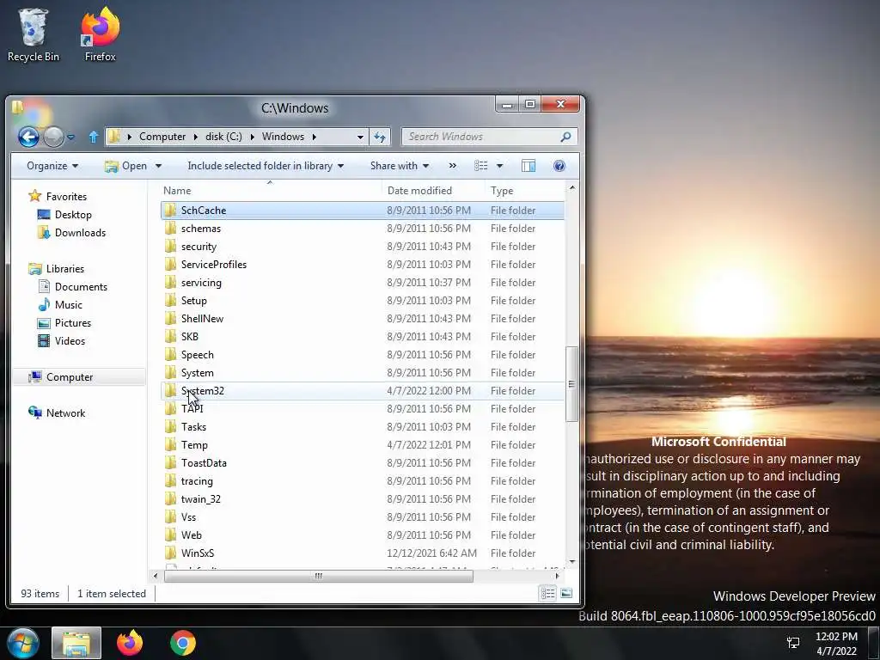Expand the Open button dropdown arrow

(x=158, y=166)
